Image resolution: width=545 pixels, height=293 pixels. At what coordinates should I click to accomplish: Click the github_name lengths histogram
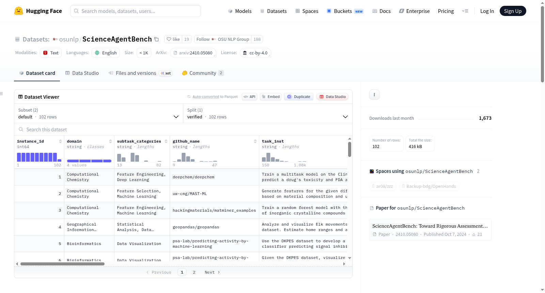tap(195, 157)
